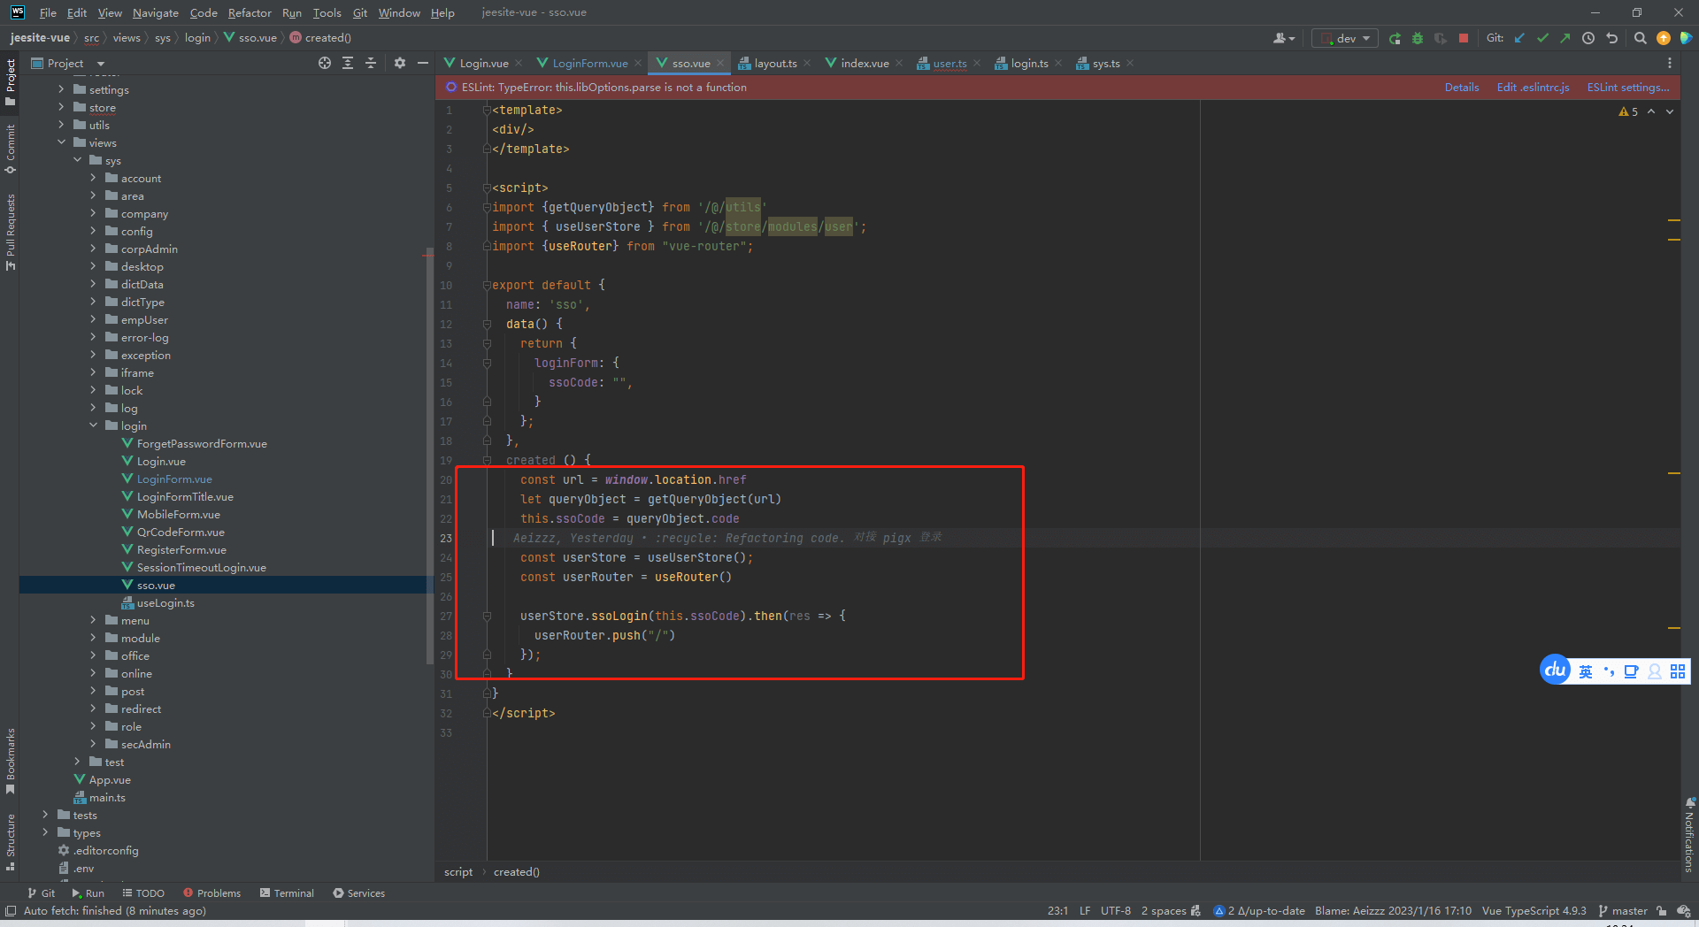The height and width of the screenshot is (927, 1699).
Task: Click Edit .eslintrc.js link
Action: [1533, 87]
